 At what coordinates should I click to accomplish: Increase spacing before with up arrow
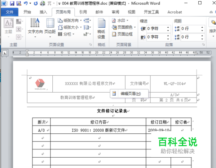click(x=202, y=27)
